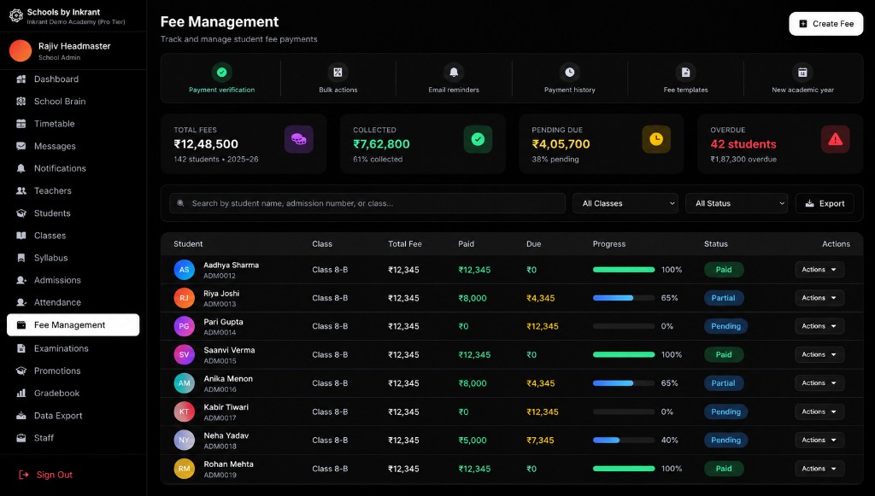The width and height of the screenshot is (875, 496).
Task: Open Actions dropdown for Kabir Tiwari
Action: 819,411
